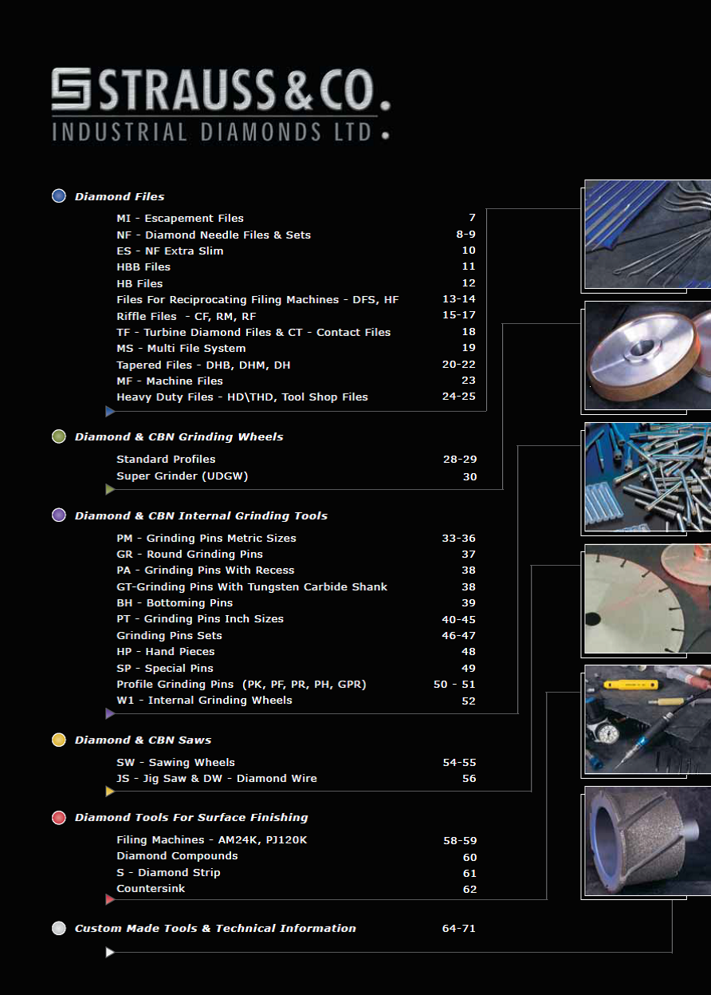This screenshot has width=711, height=995.
Task: Open the diamond files photo thumbnail
Action: [647, 234]
